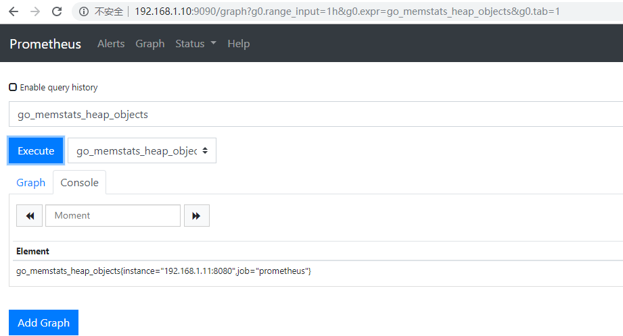This screenshot has height=336, width=623.
Task: Execute the query
Action: coord(36,151)
